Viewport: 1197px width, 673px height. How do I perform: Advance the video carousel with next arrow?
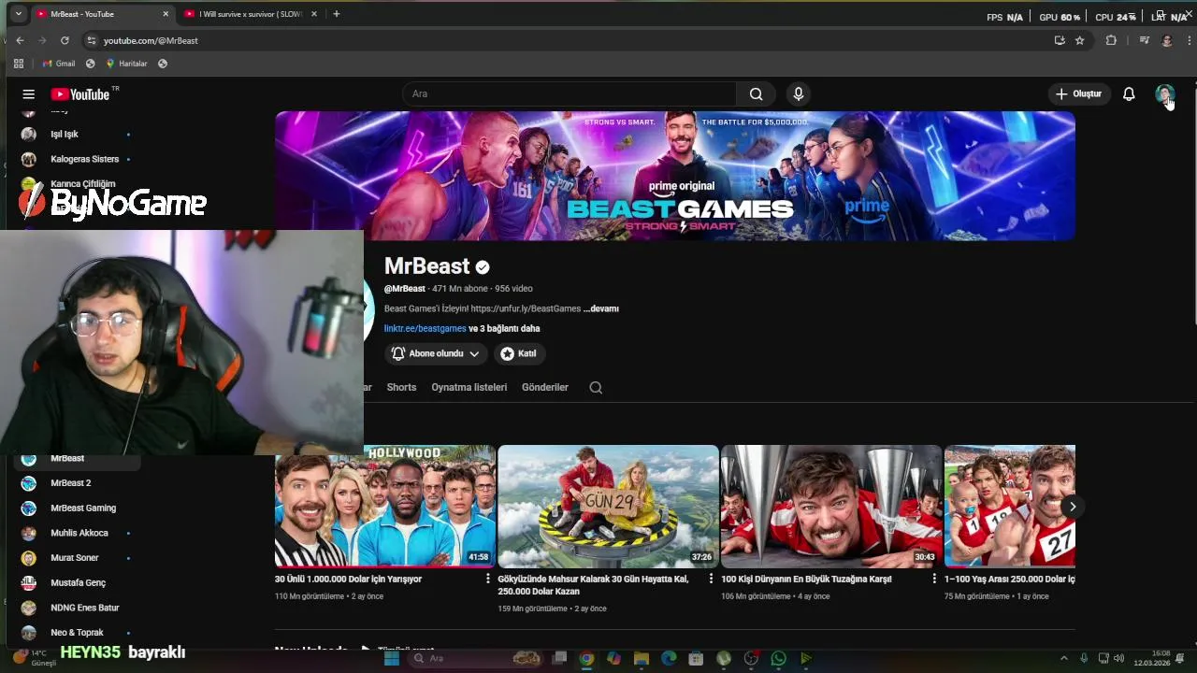tap(1073, 507)
